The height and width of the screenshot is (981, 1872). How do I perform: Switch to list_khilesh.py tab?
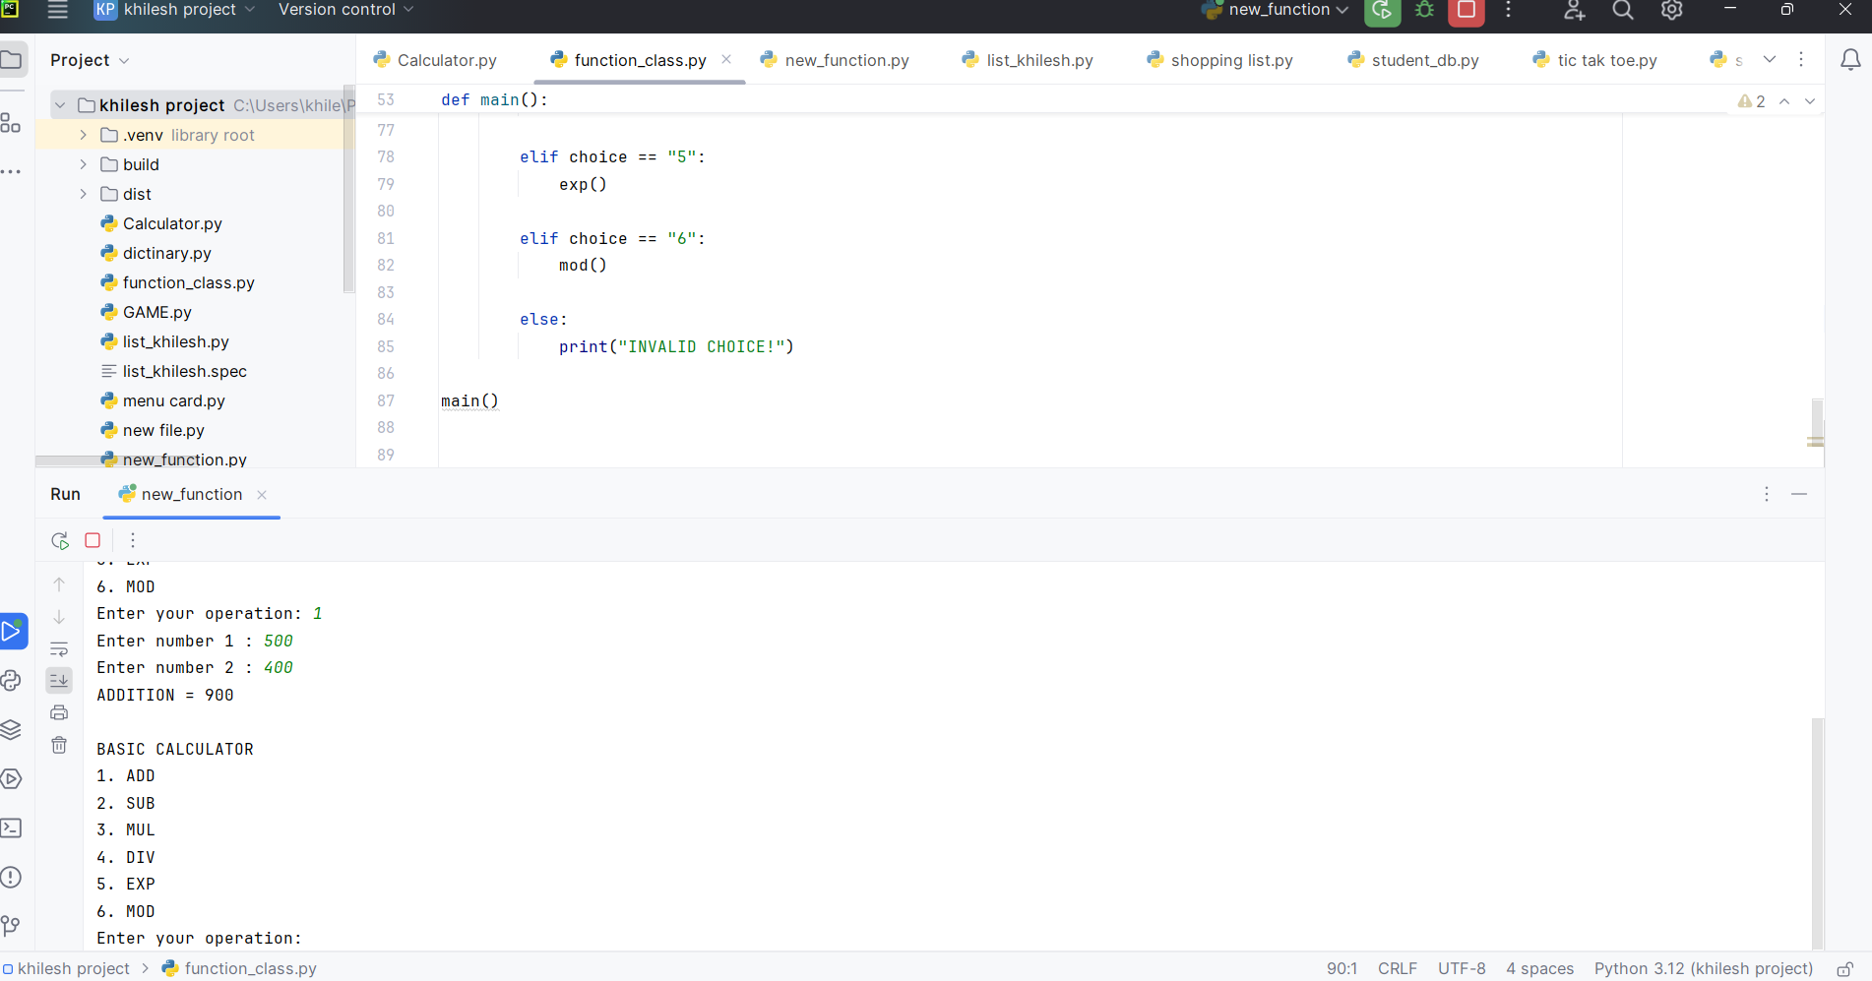click(1028, 60)
